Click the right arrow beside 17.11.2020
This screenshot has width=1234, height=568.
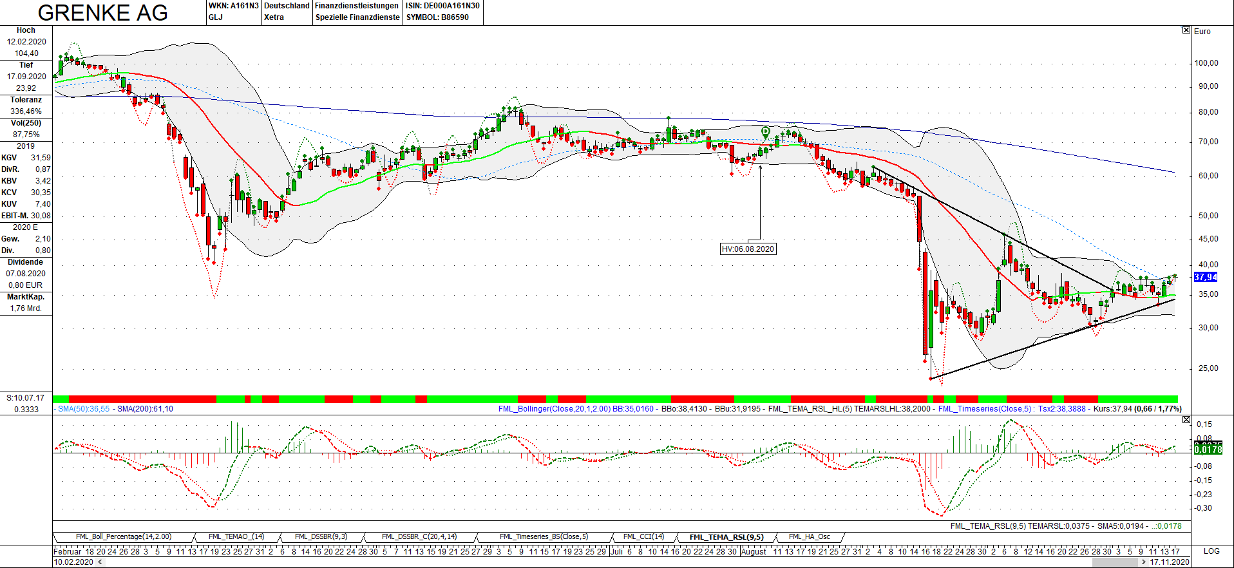click(x=1143, y=562)
